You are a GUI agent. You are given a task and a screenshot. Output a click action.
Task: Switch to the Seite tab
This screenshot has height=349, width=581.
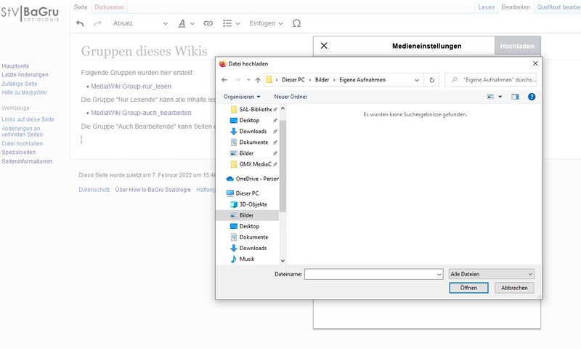(x=81, y=7)
